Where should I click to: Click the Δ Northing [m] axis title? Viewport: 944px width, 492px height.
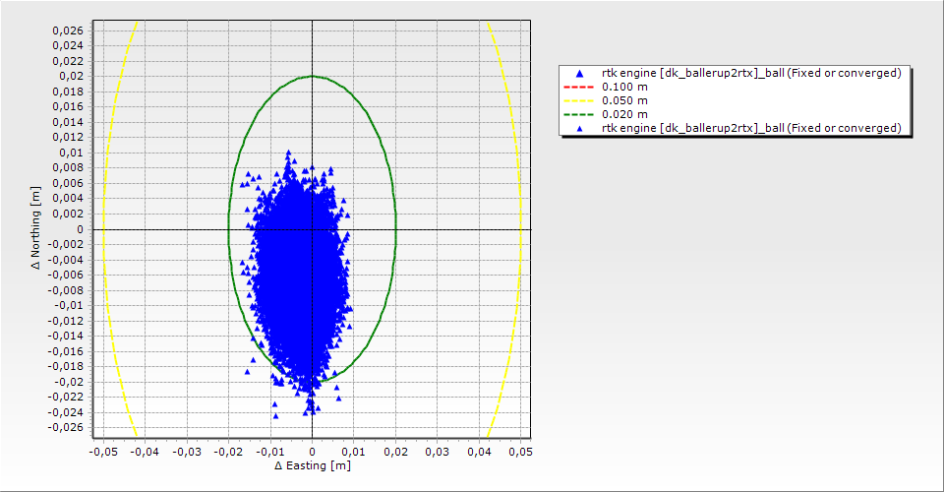coord(36,227)
